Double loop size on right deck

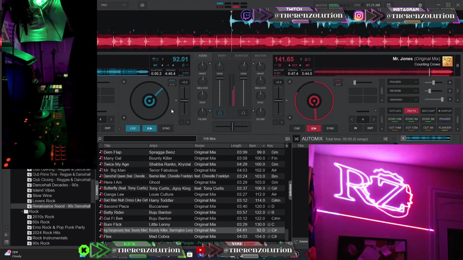(x=374, y=119)
